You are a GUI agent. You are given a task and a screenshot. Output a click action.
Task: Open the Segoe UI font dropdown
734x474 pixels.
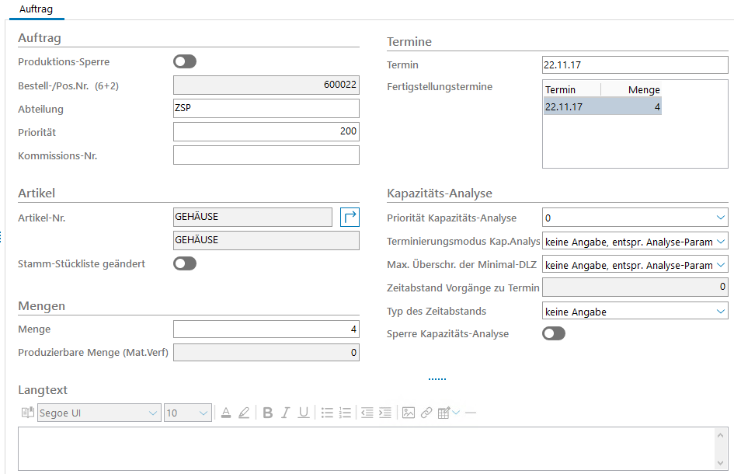point(153,413)
